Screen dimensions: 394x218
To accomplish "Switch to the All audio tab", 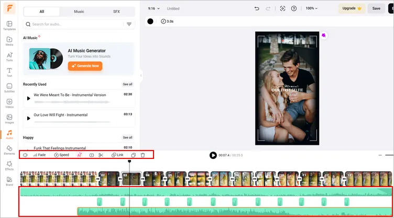I will (x=42, y=12).
